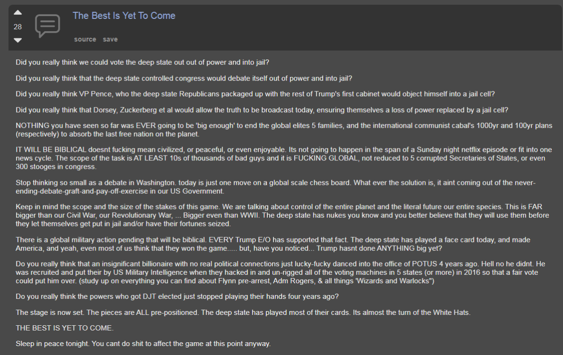
Task: Upvote the post with the up arrow
Action: click(17, 13)
